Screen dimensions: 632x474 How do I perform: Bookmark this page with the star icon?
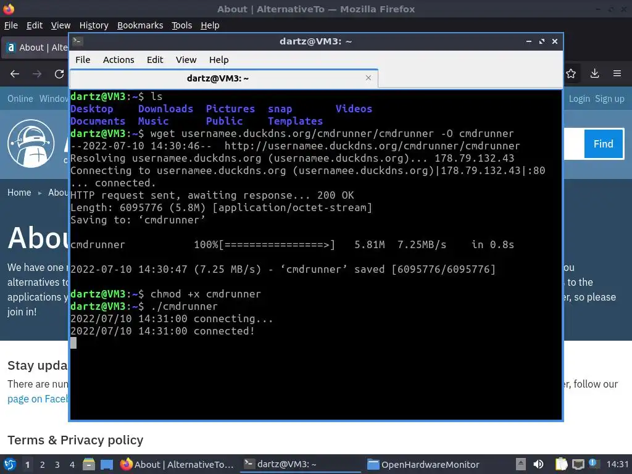point(571,73)
